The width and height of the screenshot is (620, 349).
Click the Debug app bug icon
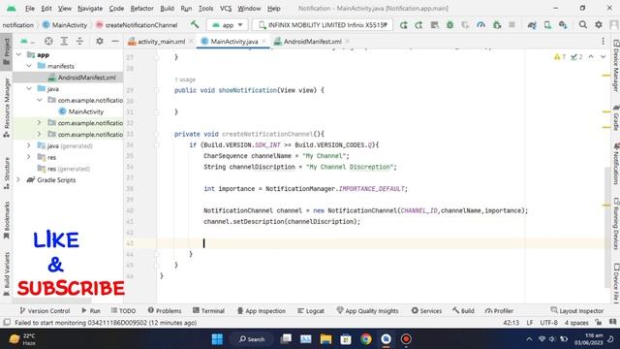coord(449,25)
